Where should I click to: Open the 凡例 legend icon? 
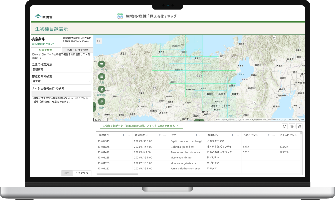[x=102, y=77]
